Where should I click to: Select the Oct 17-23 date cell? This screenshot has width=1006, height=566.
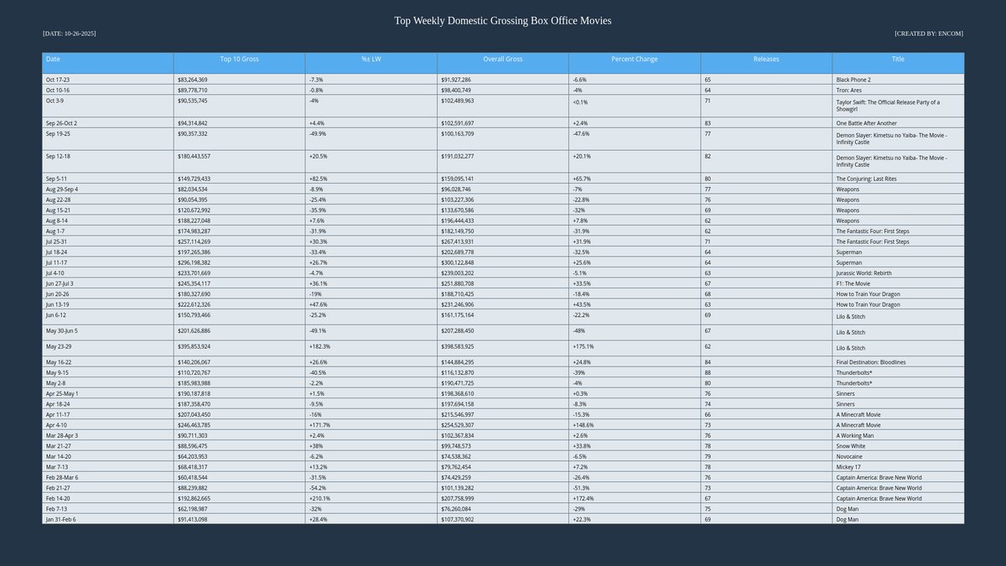pos(108,80)
